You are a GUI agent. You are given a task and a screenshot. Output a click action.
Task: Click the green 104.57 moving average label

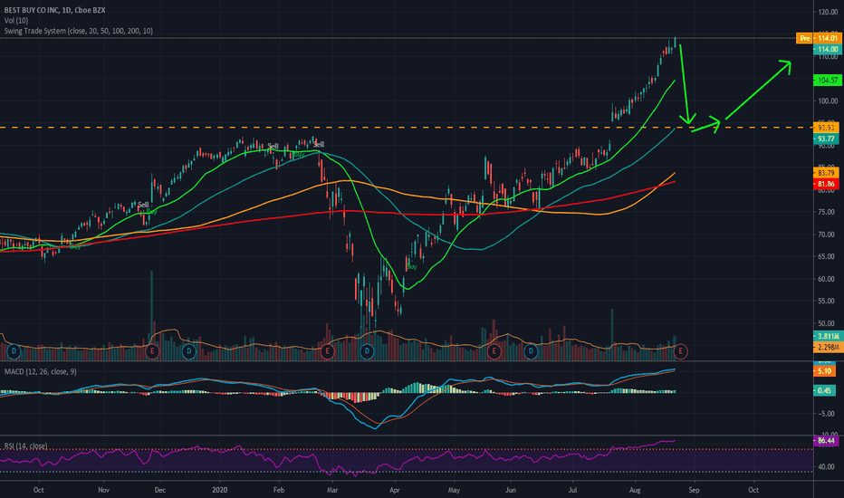pos(828,81)
